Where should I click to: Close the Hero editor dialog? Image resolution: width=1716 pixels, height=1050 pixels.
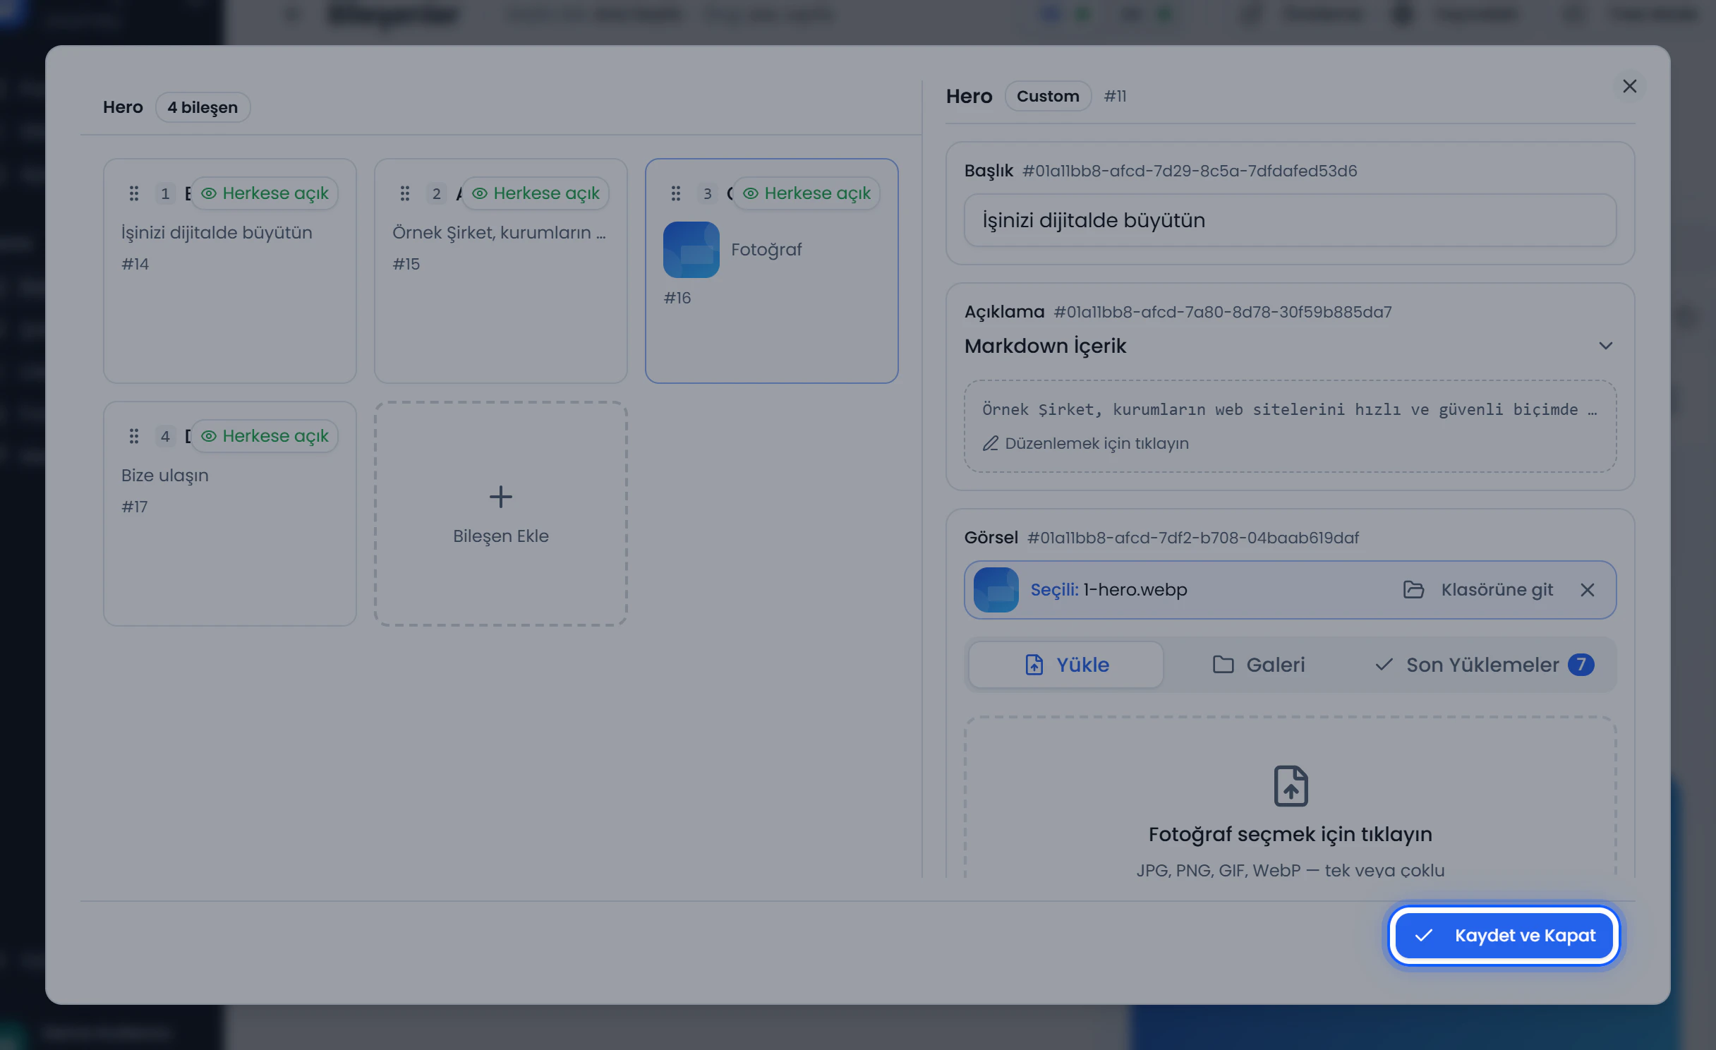(1630, 86)
